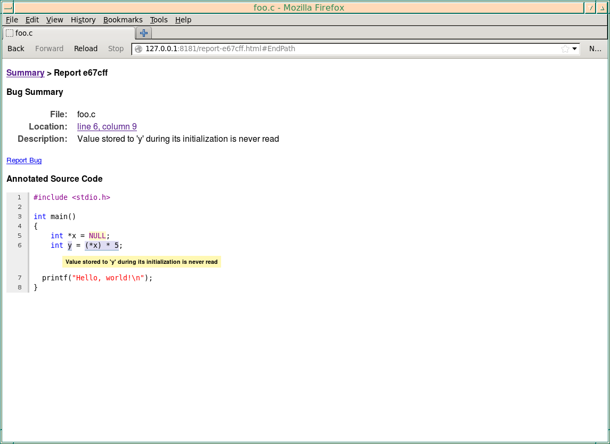Click the globe site identity icon
The height and width of the screenshot is (444, 610).
[139, 49]
